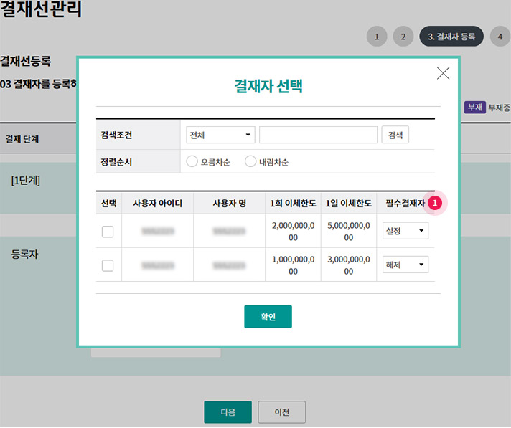Screen dimensions: 511x428
Task: Open the 설정 필수결재자 dropdown
Action: pos(405,232)
